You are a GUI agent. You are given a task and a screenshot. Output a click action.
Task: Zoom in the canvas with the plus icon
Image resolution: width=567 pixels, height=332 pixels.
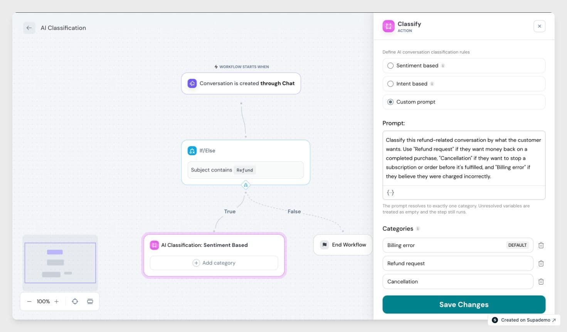coord(57,302)
